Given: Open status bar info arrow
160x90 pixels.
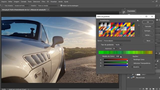Looking at the screenshot, I should (28, 89).
